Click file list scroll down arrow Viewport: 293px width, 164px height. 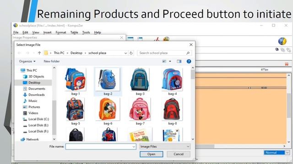(193, 139)
